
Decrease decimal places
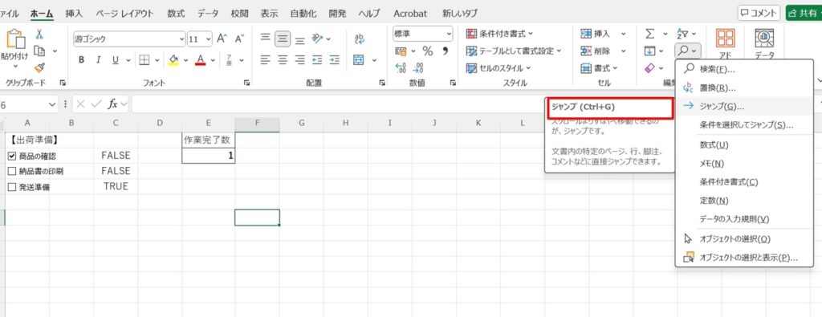pos(418,67)
